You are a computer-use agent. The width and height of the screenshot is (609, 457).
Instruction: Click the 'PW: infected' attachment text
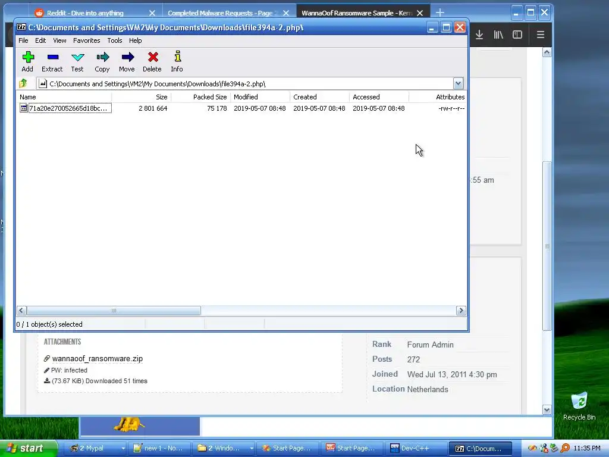pos(69,370)
